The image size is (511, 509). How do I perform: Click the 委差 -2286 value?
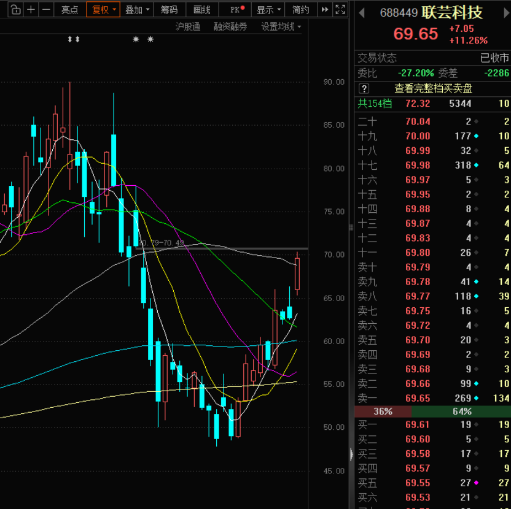pyautogui.click(x=496, y=73)
